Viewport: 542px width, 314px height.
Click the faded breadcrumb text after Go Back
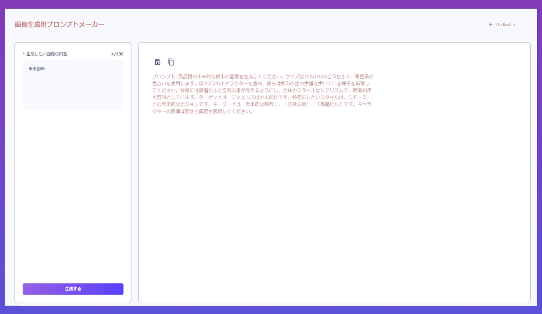[524, 25]
